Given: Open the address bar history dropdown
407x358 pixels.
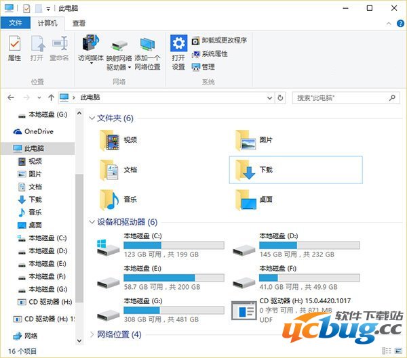Looking at the screenshot, I should pyautogui.click(x=269, y=97).
